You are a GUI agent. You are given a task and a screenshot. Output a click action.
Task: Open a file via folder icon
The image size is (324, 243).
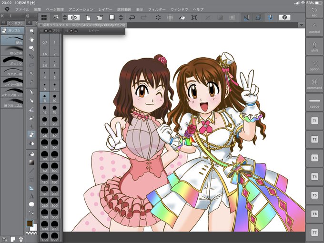point(100,18)
